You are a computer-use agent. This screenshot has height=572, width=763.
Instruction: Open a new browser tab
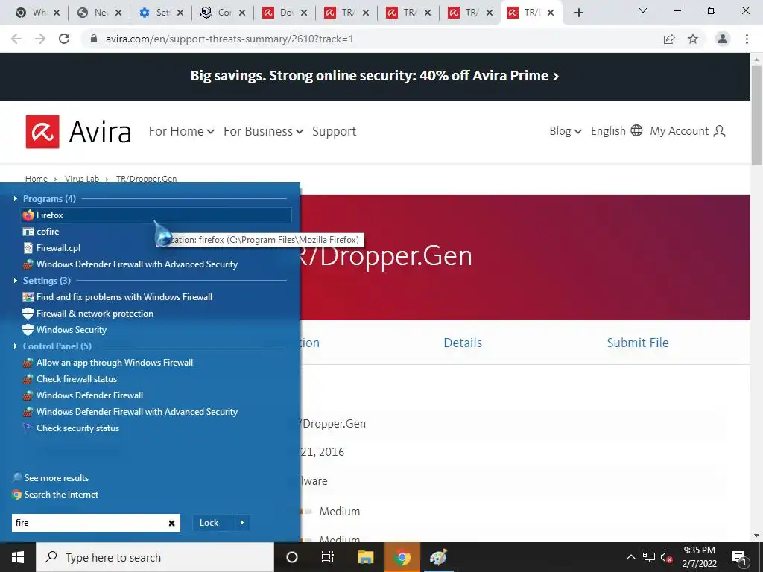coord(578,13)
